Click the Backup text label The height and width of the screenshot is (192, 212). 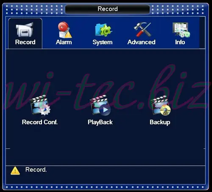[x=160, y=122]
